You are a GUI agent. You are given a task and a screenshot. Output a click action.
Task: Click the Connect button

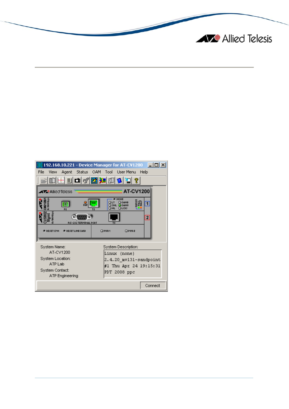tap(153, 285)
